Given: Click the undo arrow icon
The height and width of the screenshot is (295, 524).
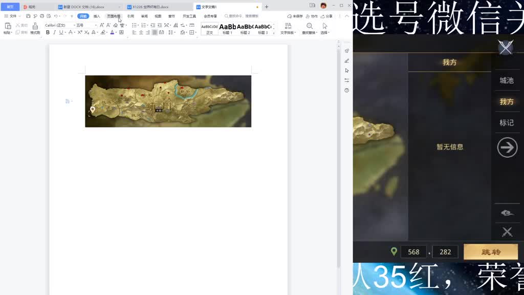Looking at the screenshot, I should [56, 16].
